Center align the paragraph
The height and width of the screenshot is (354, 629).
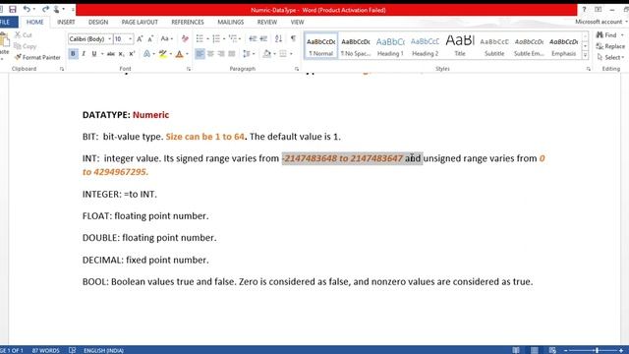tap(210, 54)
